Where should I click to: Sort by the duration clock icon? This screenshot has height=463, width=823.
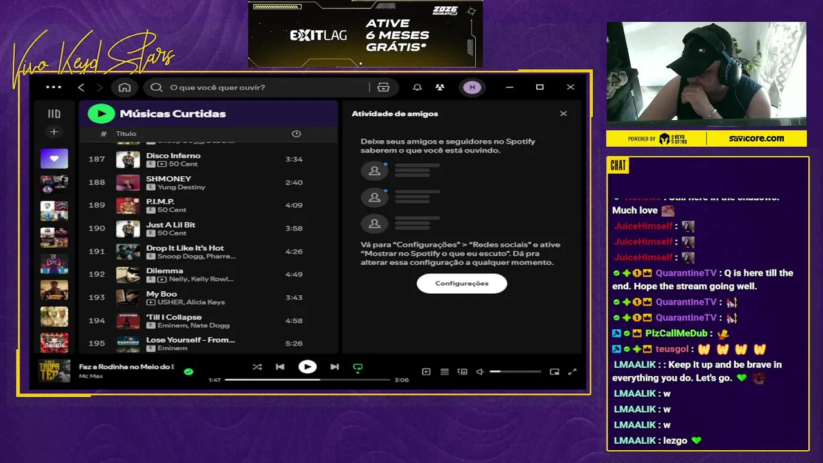(x=296, y=134)
